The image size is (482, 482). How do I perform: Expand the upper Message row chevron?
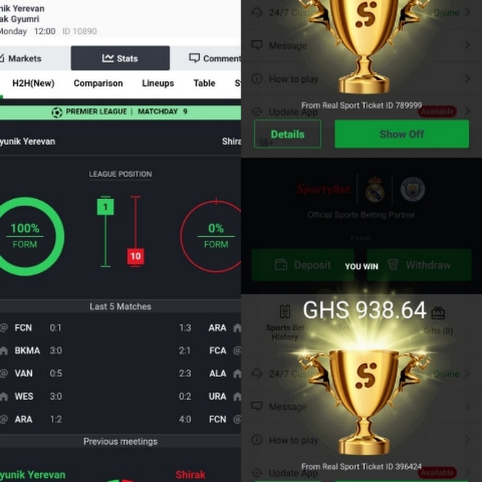468,45
